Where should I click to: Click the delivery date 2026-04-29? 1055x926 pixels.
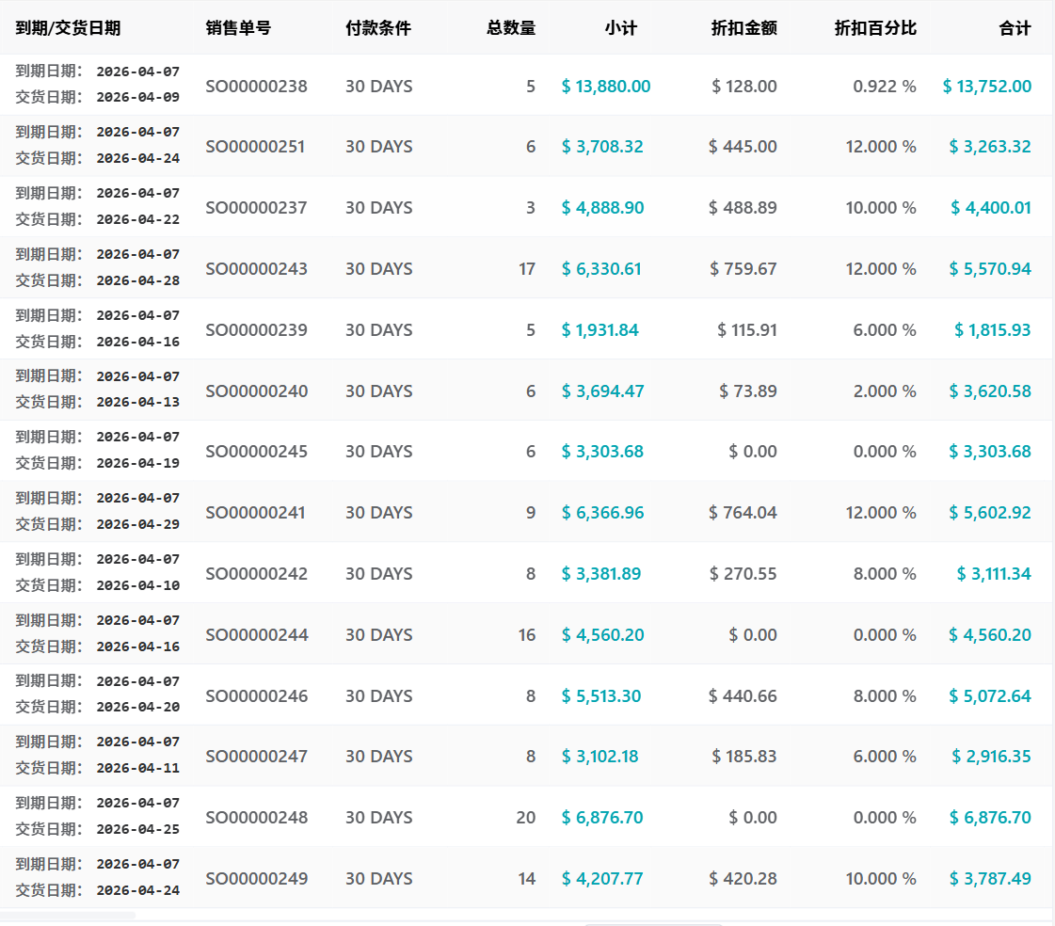click(x=137, y=524)
